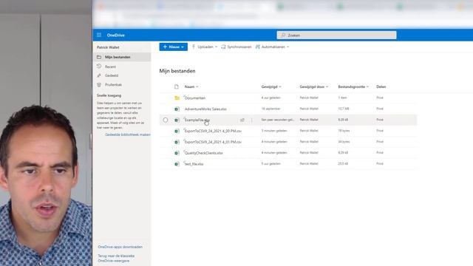Viewport: 473px width, 266px height.
Task: Click Patrick Wallet account name in sidebar
Action: pyautogui.click(x=108, y=47)
